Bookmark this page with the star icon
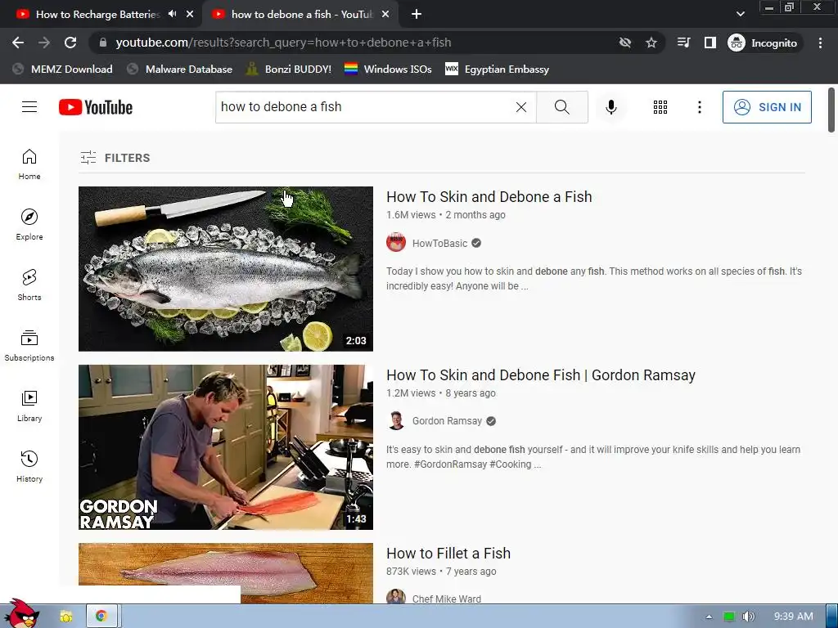Screen dimensions: 838x628 pos(651,43)
